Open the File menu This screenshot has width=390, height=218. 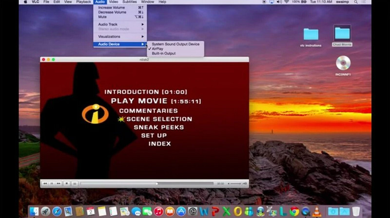click(46, 2)
